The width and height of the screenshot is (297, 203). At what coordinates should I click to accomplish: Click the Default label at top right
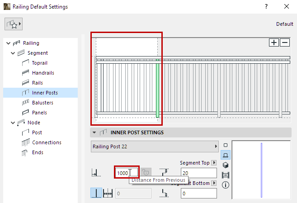(x=284, y=24)
